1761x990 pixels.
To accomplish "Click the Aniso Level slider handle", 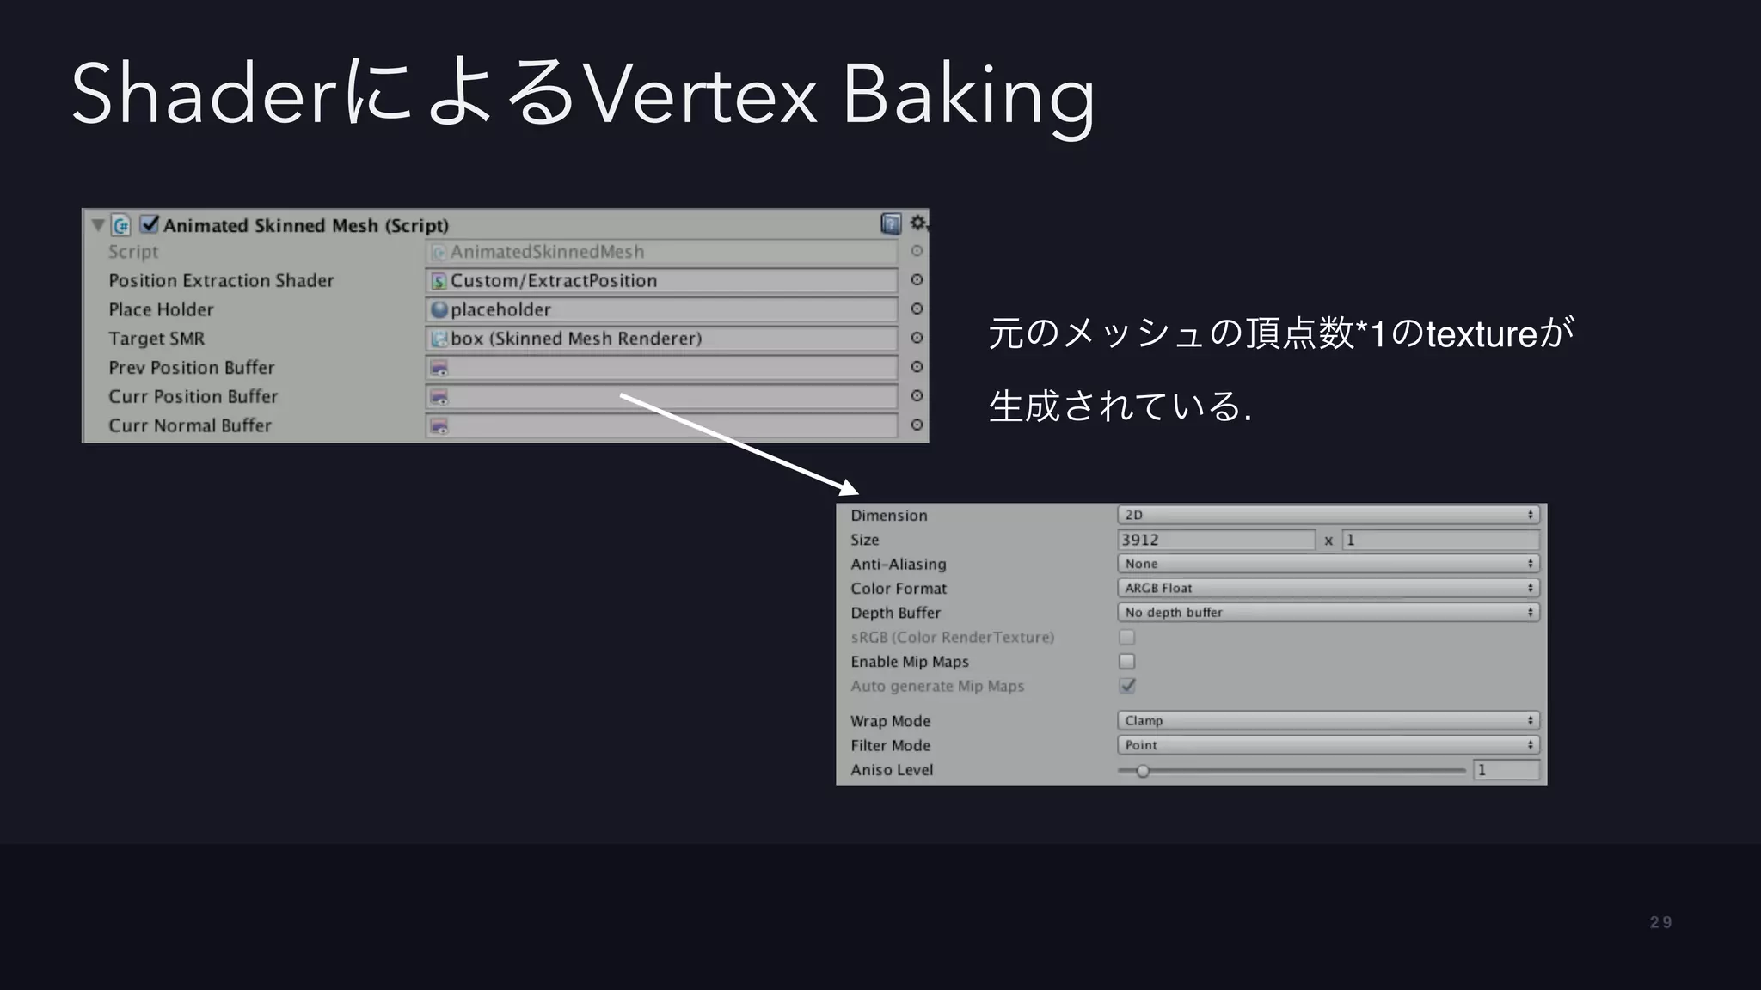I will point(1143,771).
